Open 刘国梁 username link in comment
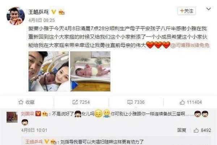This screenshot has width=217, height=145. click(x=27, y=114)
